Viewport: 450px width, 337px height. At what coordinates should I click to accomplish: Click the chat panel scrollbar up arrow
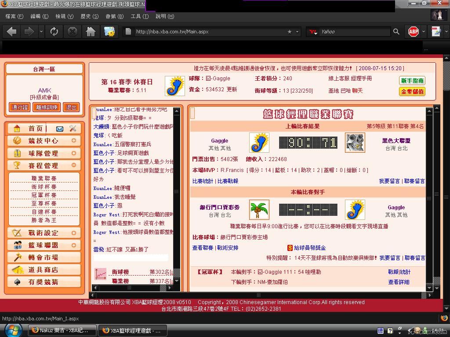pyautogui.click(x=177, y=111)
